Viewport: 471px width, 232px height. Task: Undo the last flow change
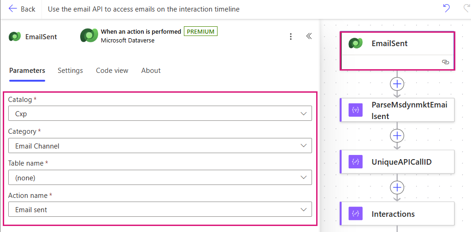(447, 8)
